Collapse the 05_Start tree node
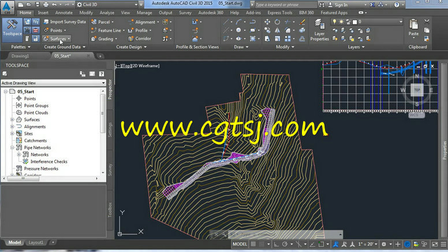Viewport: 448px width, 252px height. (5, 91)
